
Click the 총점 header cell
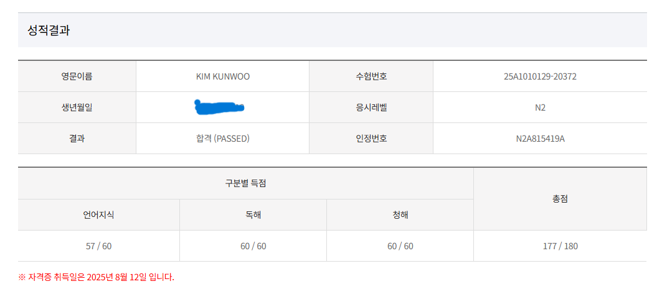[x=560, y=199]
